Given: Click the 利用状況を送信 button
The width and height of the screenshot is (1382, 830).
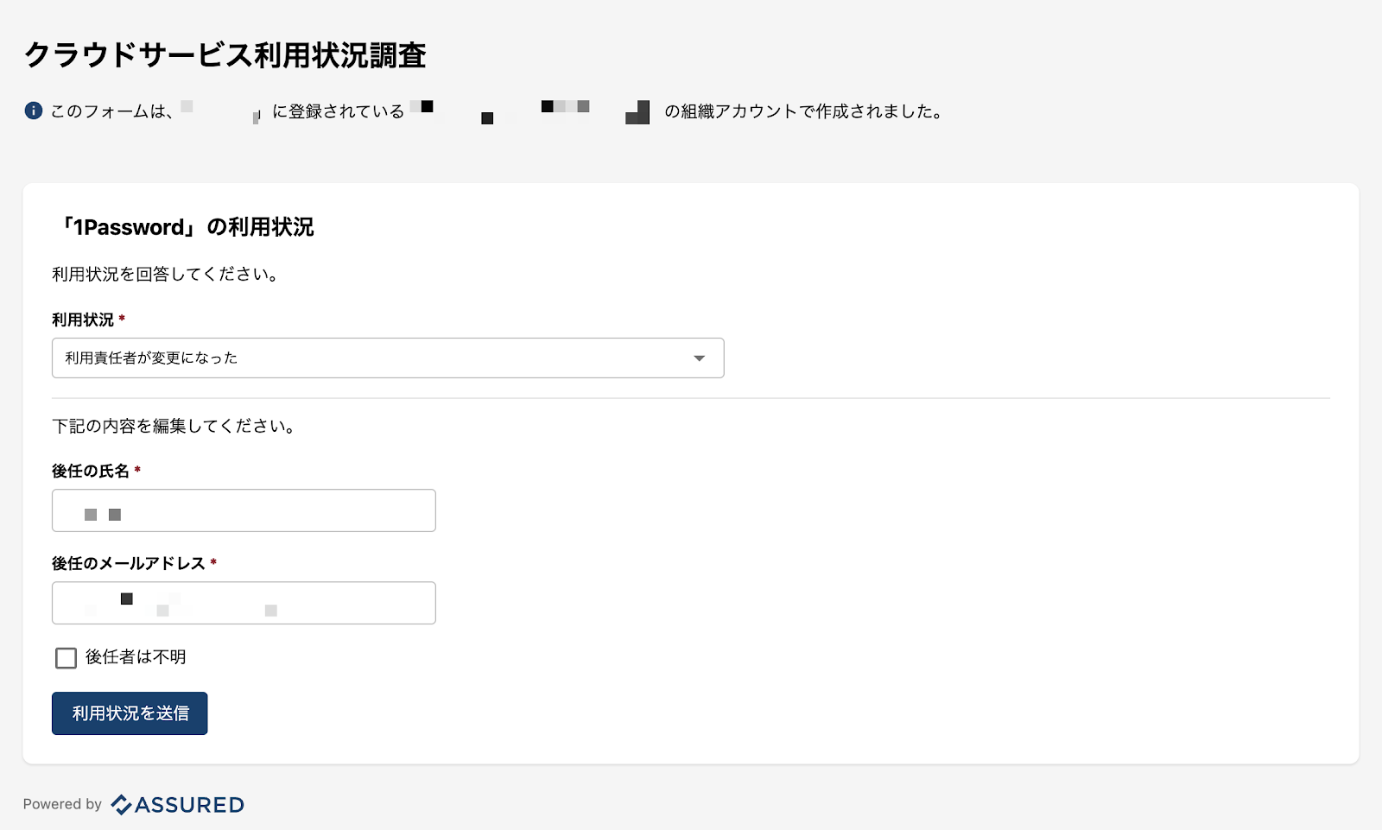Looking at the screenshot, I should tap(130, 713).
